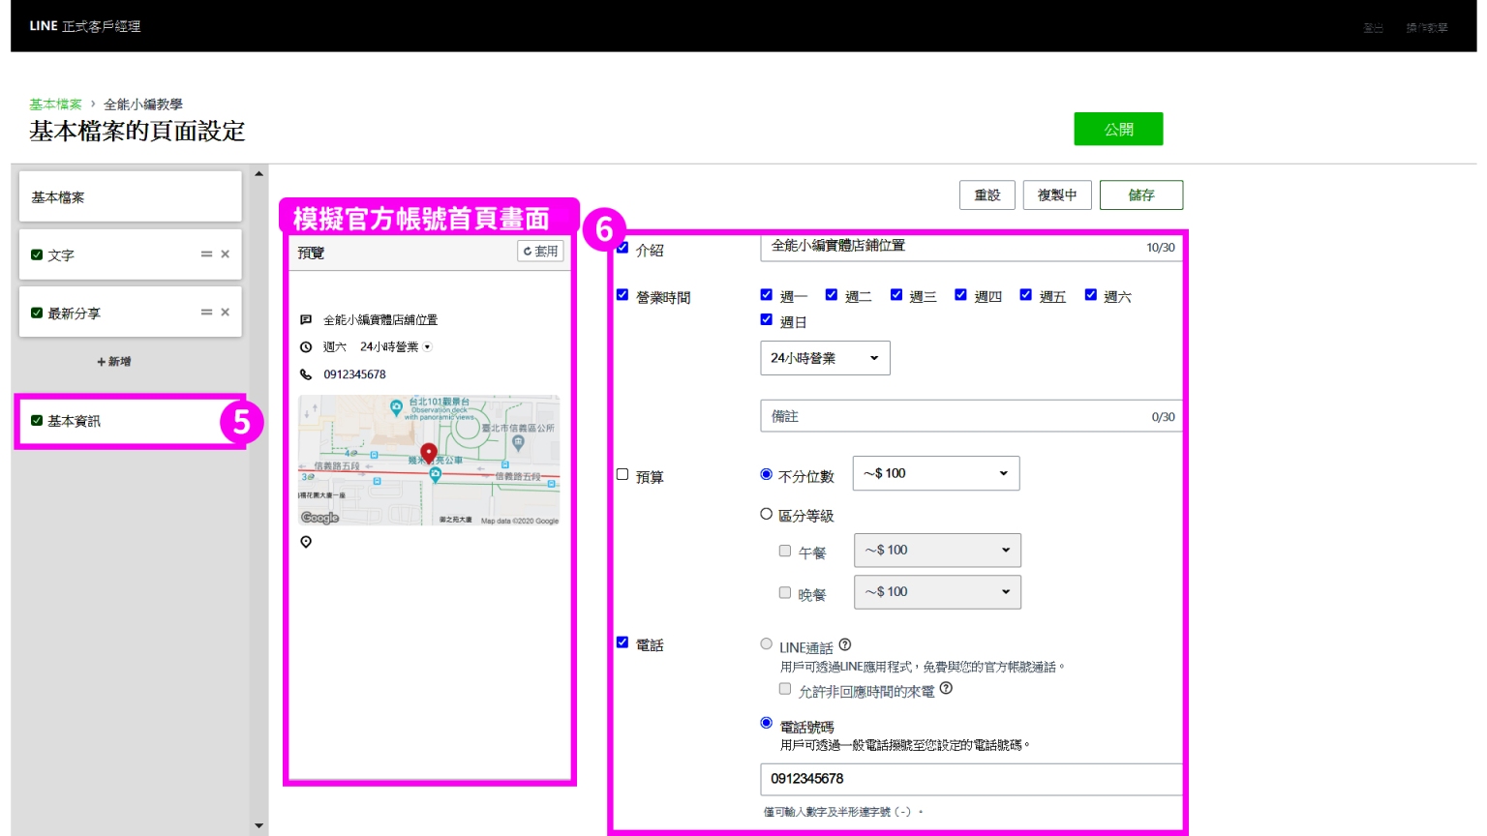This screenshot has height=836, width=1487.
Task: Remove the 最新分享 item with its X icon
Action: click(225, 313)
